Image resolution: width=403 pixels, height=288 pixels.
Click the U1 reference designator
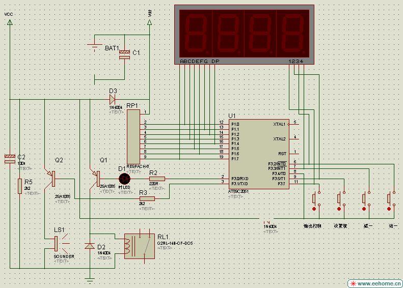click(232, 116)
